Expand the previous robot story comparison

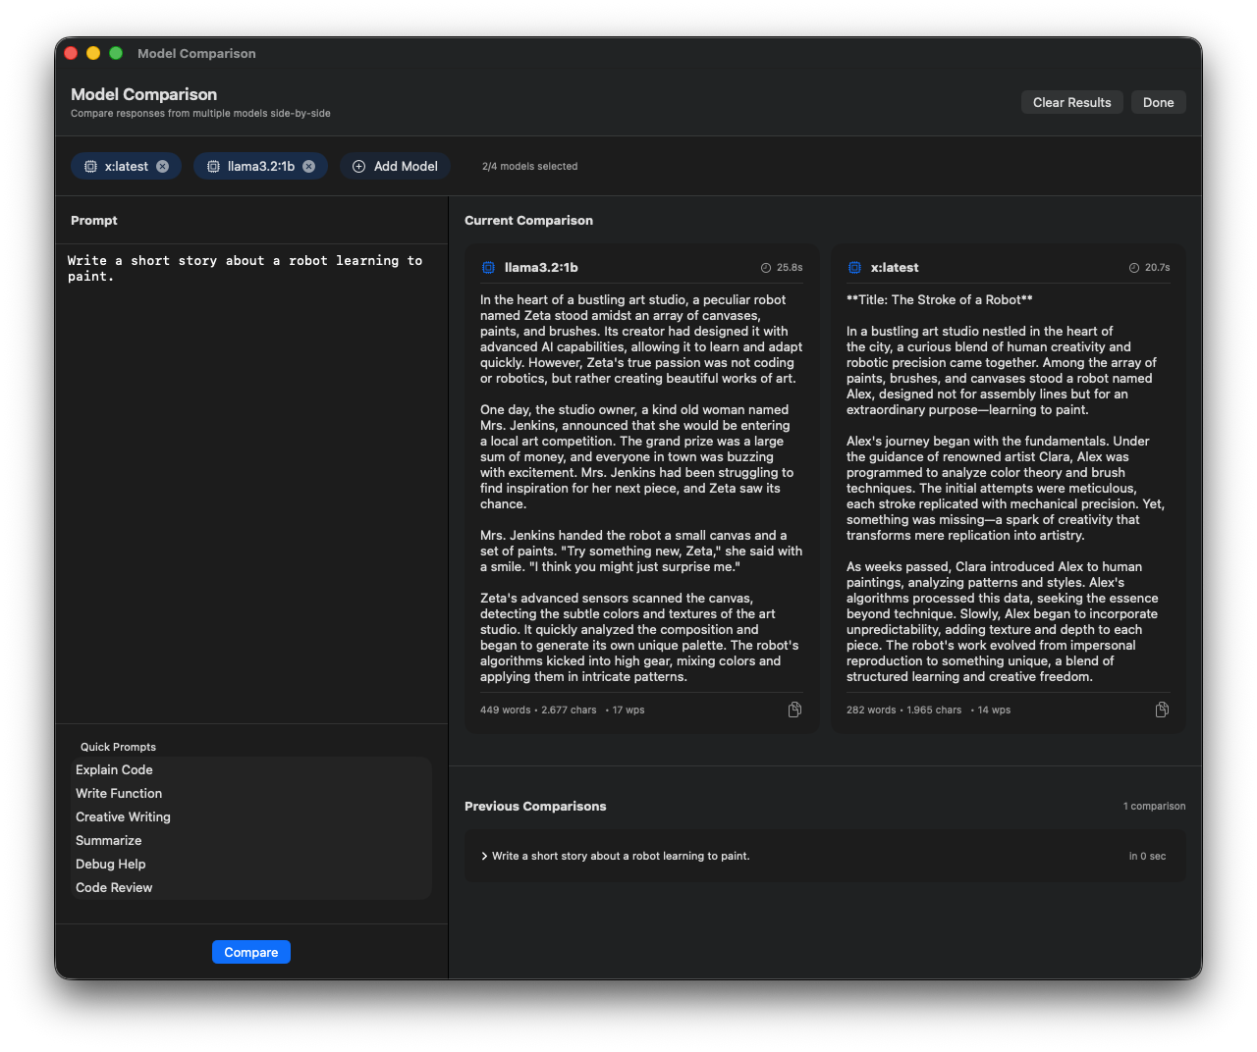pos(484,857)
